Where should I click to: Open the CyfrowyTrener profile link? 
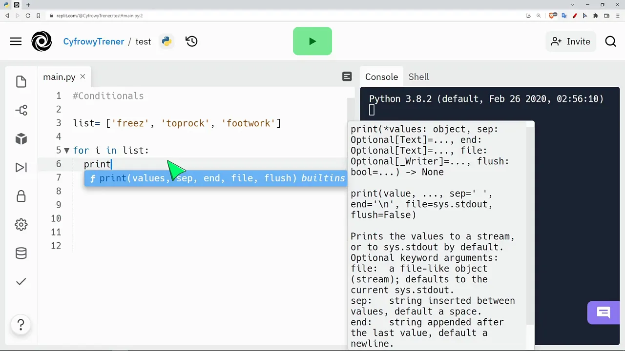pyautogui.click(x=93, y=41)
